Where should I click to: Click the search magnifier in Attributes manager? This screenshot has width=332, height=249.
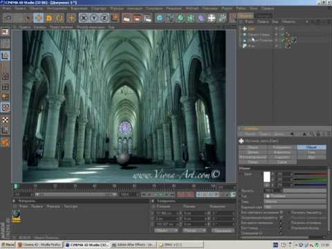click(312, 134)
